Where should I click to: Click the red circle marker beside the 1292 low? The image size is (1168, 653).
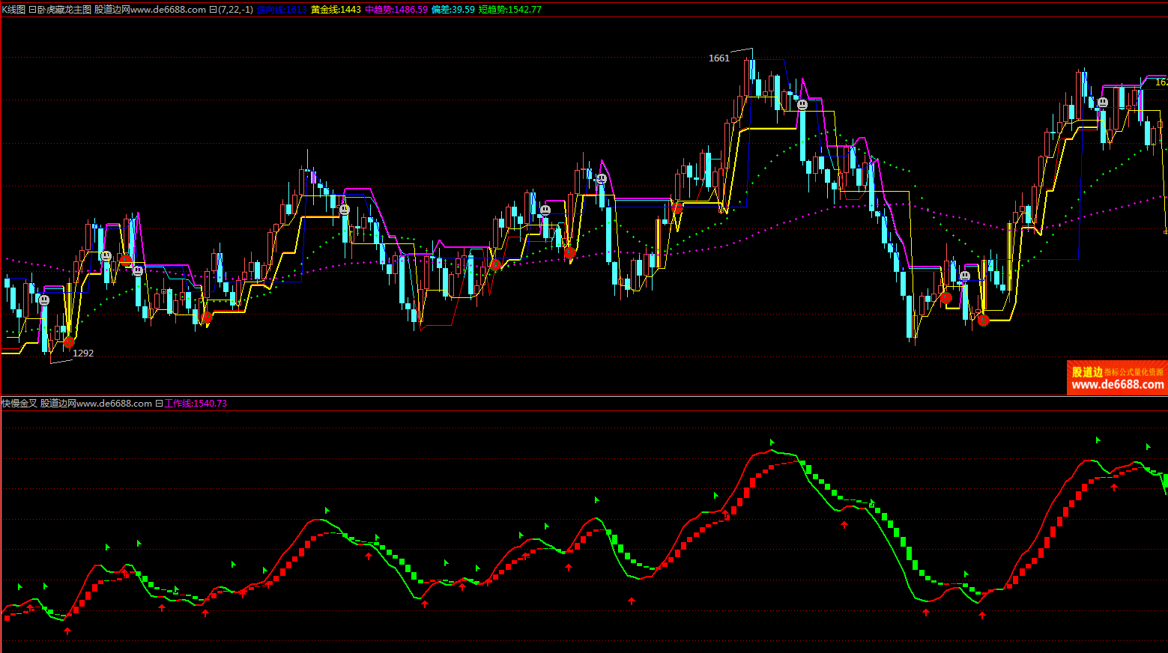click(x=69, y=342)
